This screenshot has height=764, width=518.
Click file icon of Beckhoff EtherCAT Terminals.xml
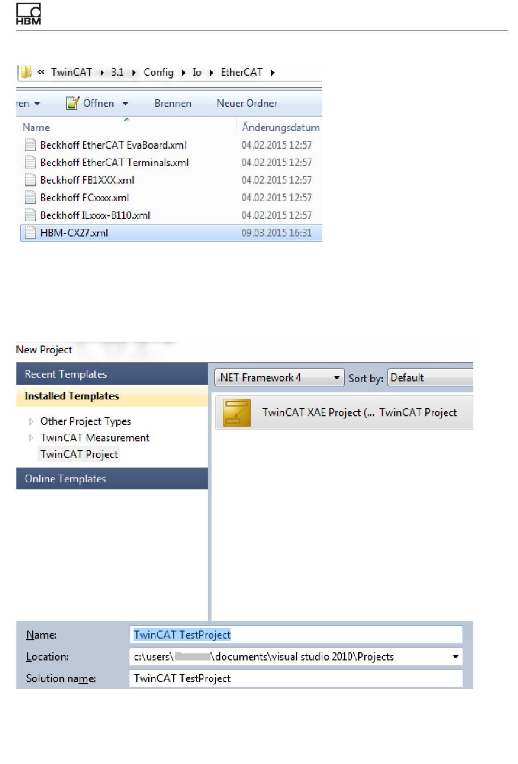31,162
